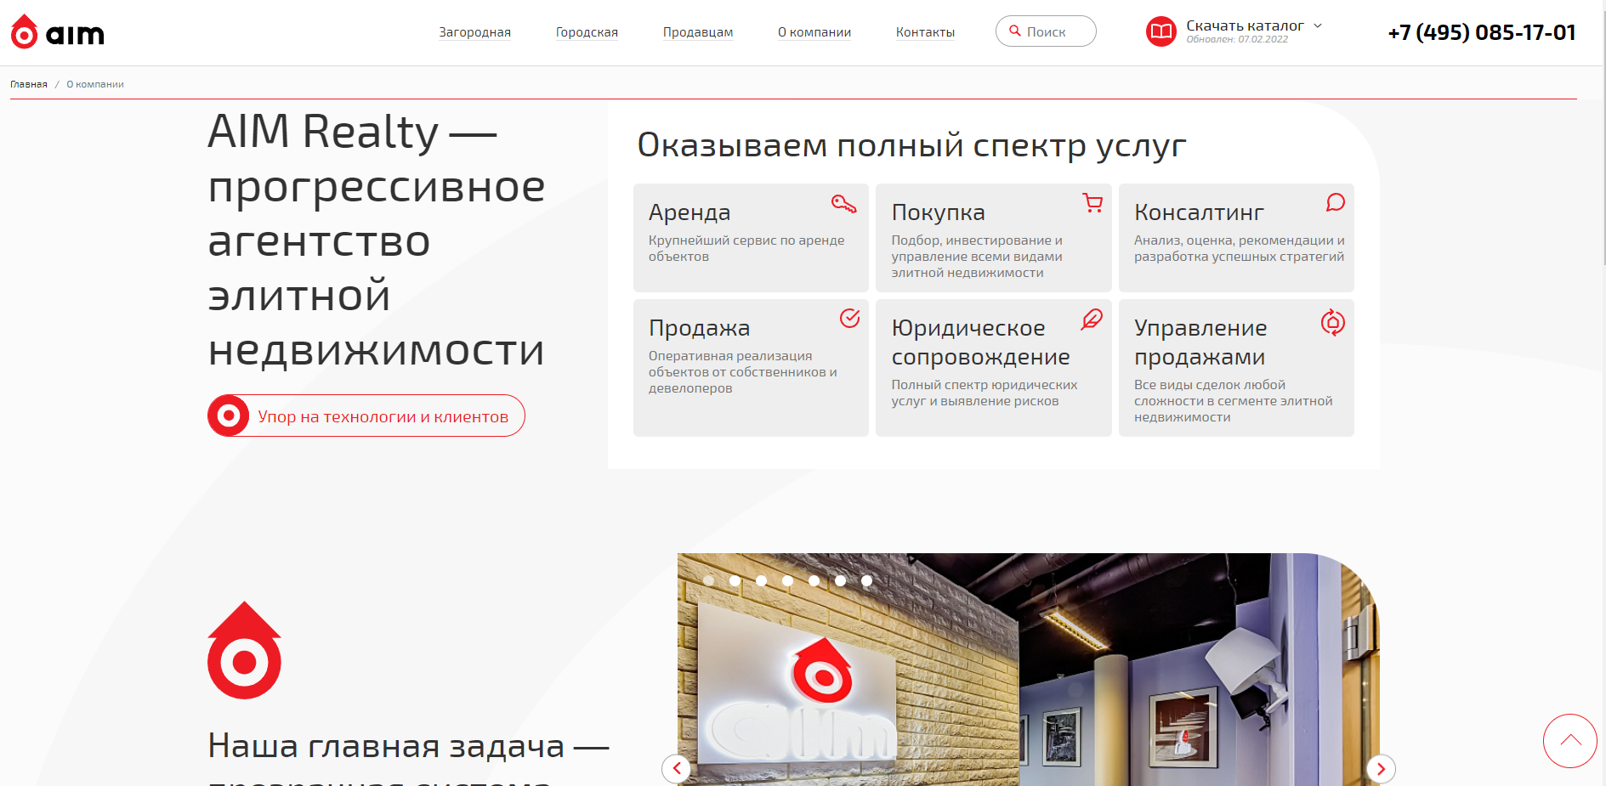Click the key icon on Аренда card
Image resolution: width=1606 pixels, height=786 pixels.
tap(843, 203)
